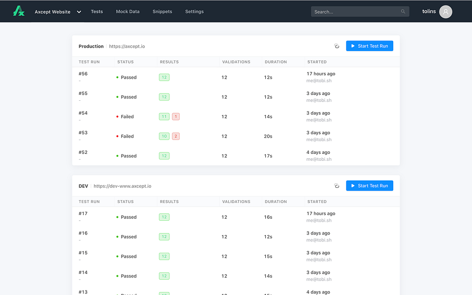The width and height of the screenshot is (472, 295).
Task: Open the Settings menu
Action: pos(194,11)
